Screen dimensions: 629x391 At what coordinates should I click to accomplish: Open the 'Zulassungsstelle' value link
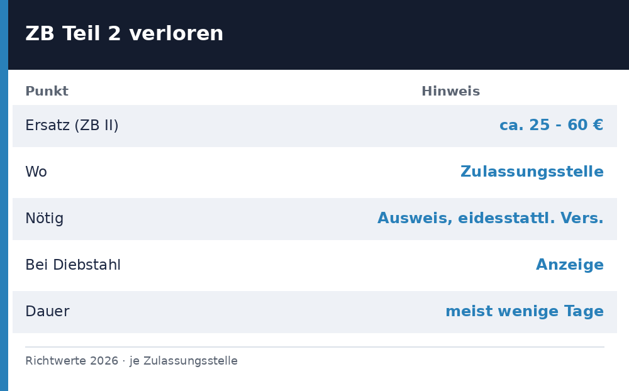[x=532, y=172]
